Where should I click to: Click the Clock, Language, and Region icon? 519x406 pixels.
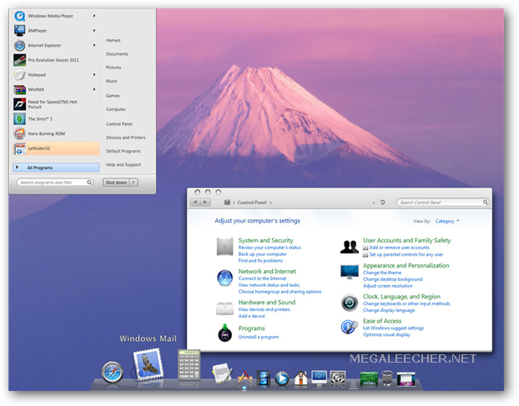[350, 303]
